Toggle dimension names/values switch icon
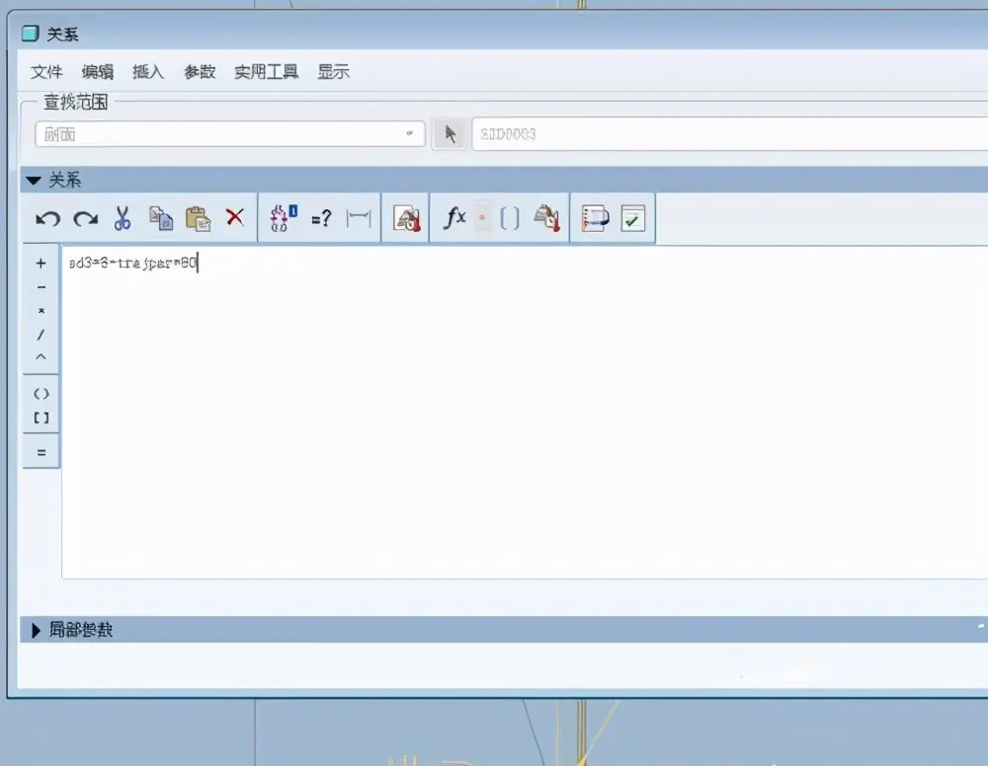The height and width of the screenshot is (766, 988). point(284,218)
